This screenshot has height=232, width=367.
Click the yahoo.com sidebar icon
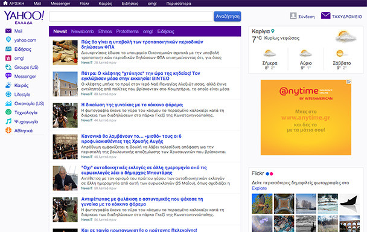click(x=8, y=40)
